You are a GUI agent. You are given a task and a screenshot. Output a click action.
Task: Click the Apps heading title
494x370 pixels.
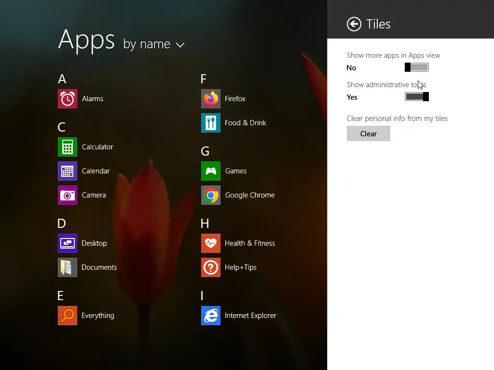87,40
